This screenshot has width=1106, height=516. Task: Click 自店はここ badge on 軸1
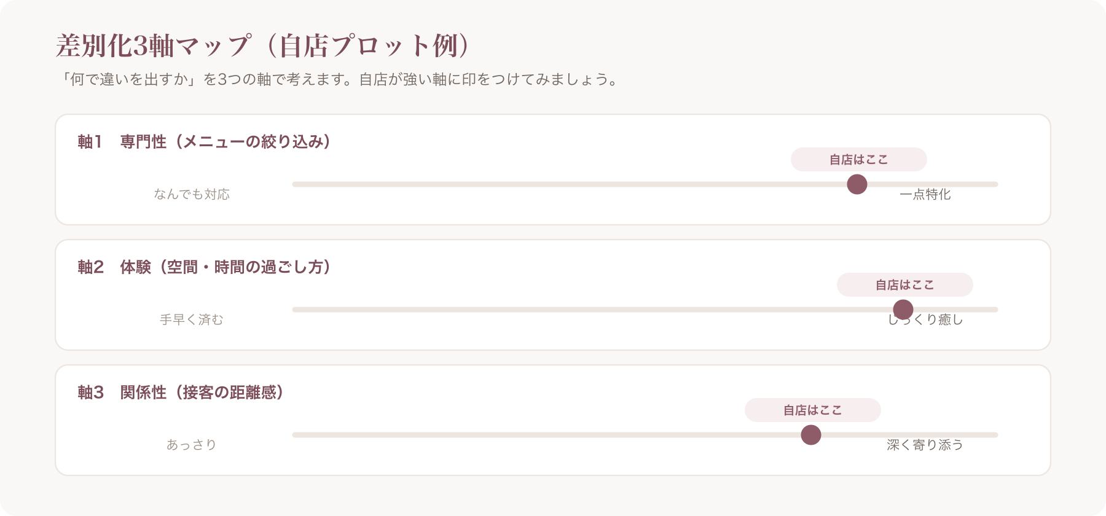pos(859,160)
